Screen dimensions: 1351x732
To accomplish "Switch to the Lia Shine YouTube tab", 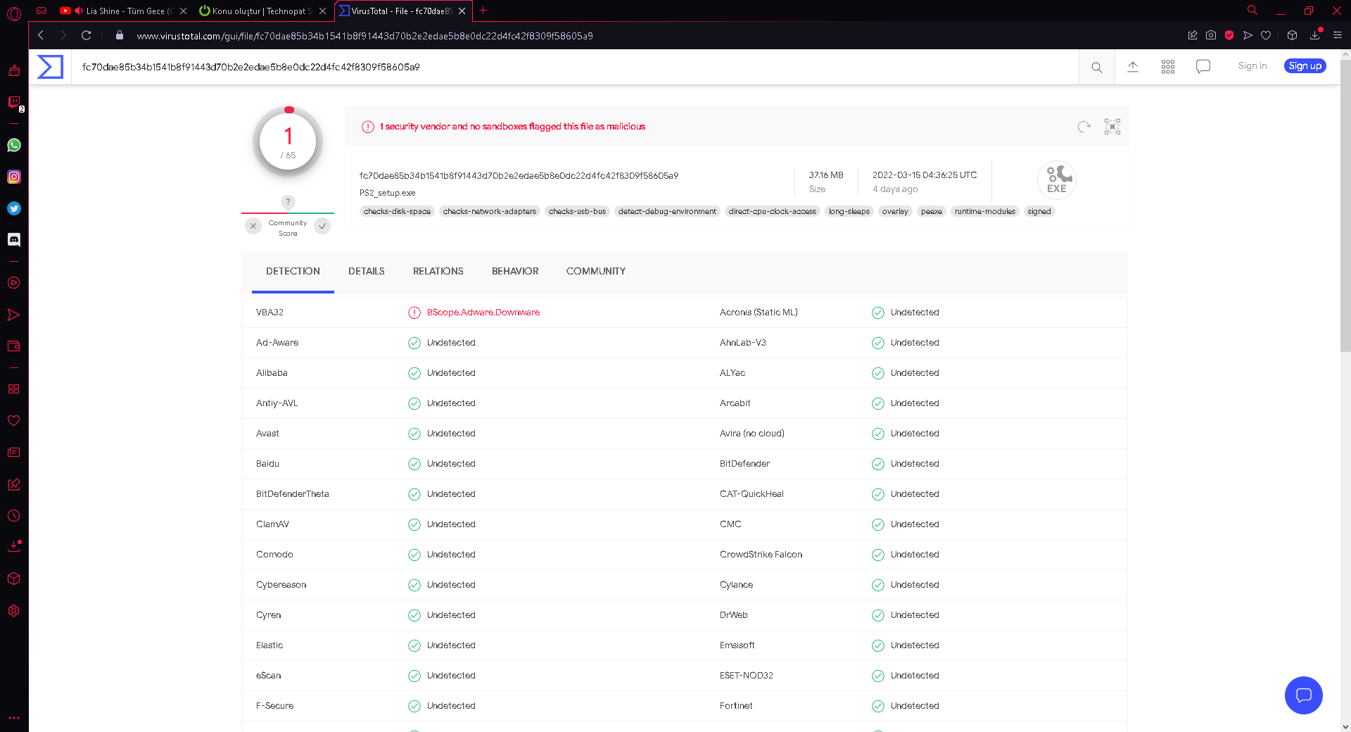I will 123,11.
